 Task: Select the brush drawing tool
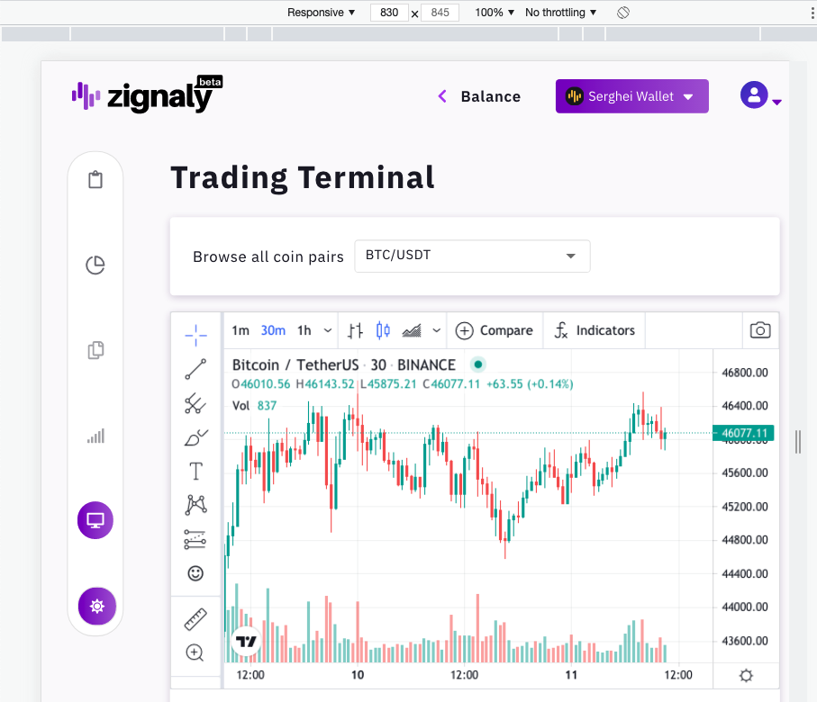point(196,436)
